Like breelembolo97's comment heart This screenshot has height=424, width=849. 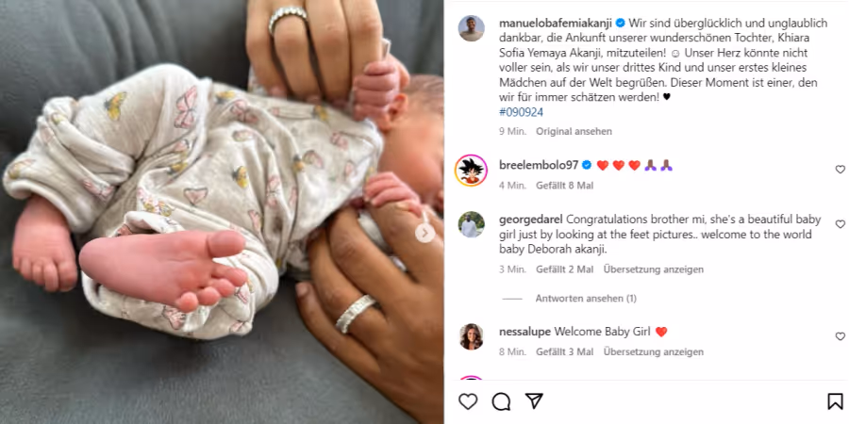point(840,170)
